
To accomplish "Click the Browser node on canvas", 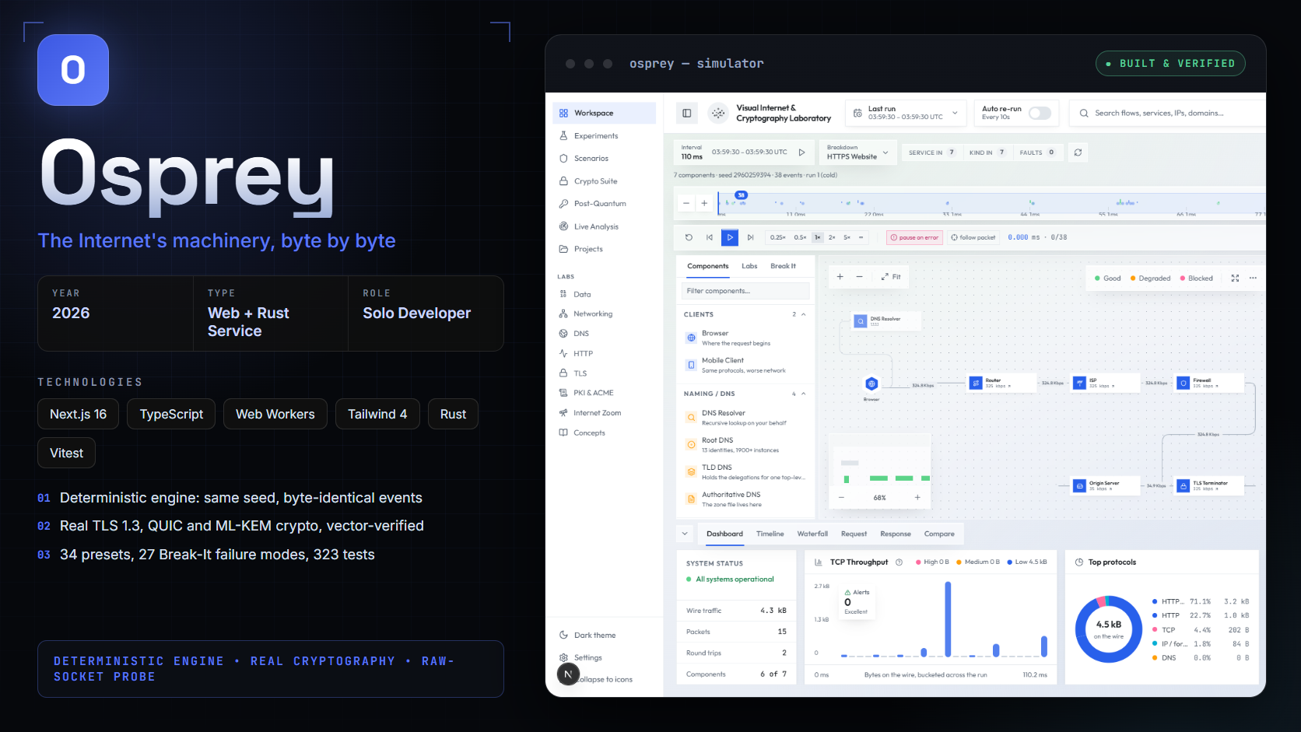I will click(x=871, y=384).
